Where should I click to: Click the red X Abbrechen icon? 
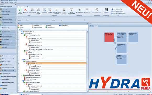[x=26, y=10]
